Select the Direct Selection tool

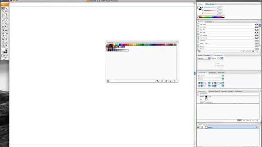(x=7, y=8)
